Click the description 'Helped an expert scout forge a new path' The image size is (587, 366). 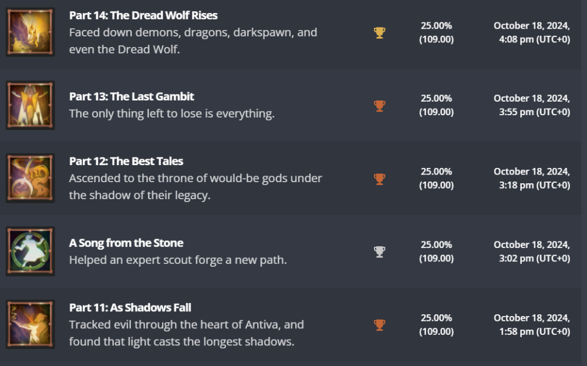point(178,260)
